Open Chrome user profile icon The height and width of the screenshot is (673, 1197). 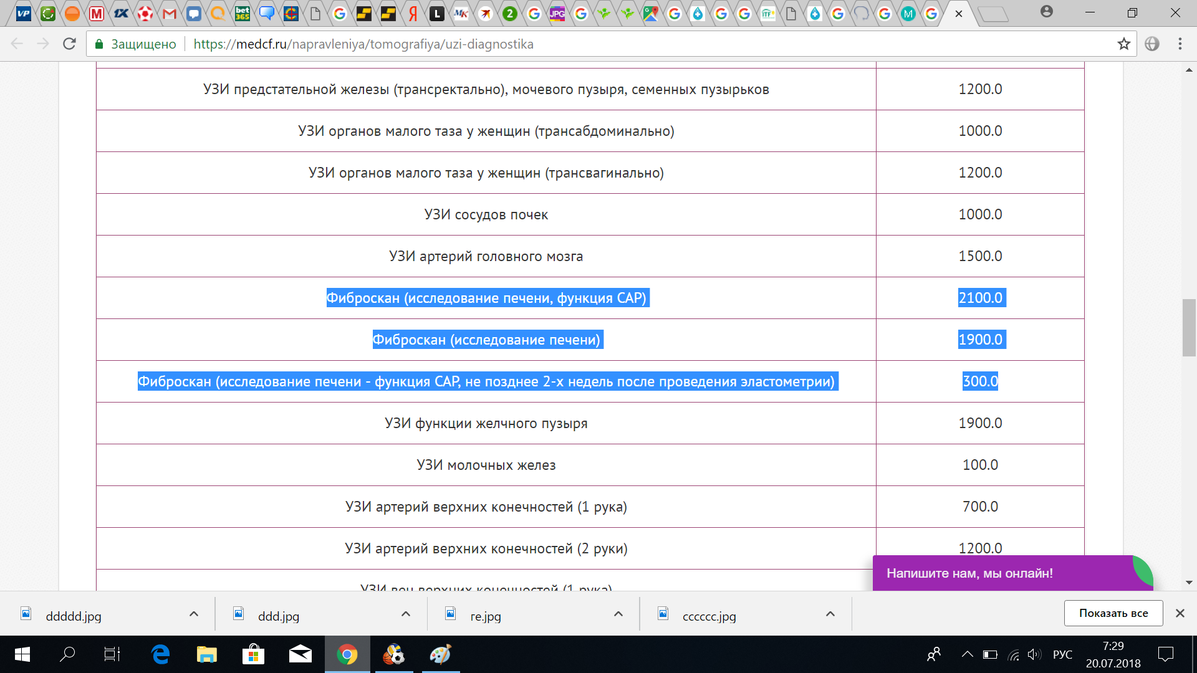pyautogui.click(x=1047, y=11)
